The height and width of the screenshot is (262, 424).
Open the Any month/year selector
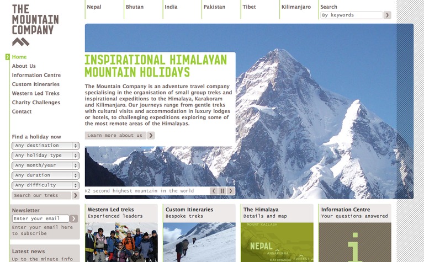45,165
